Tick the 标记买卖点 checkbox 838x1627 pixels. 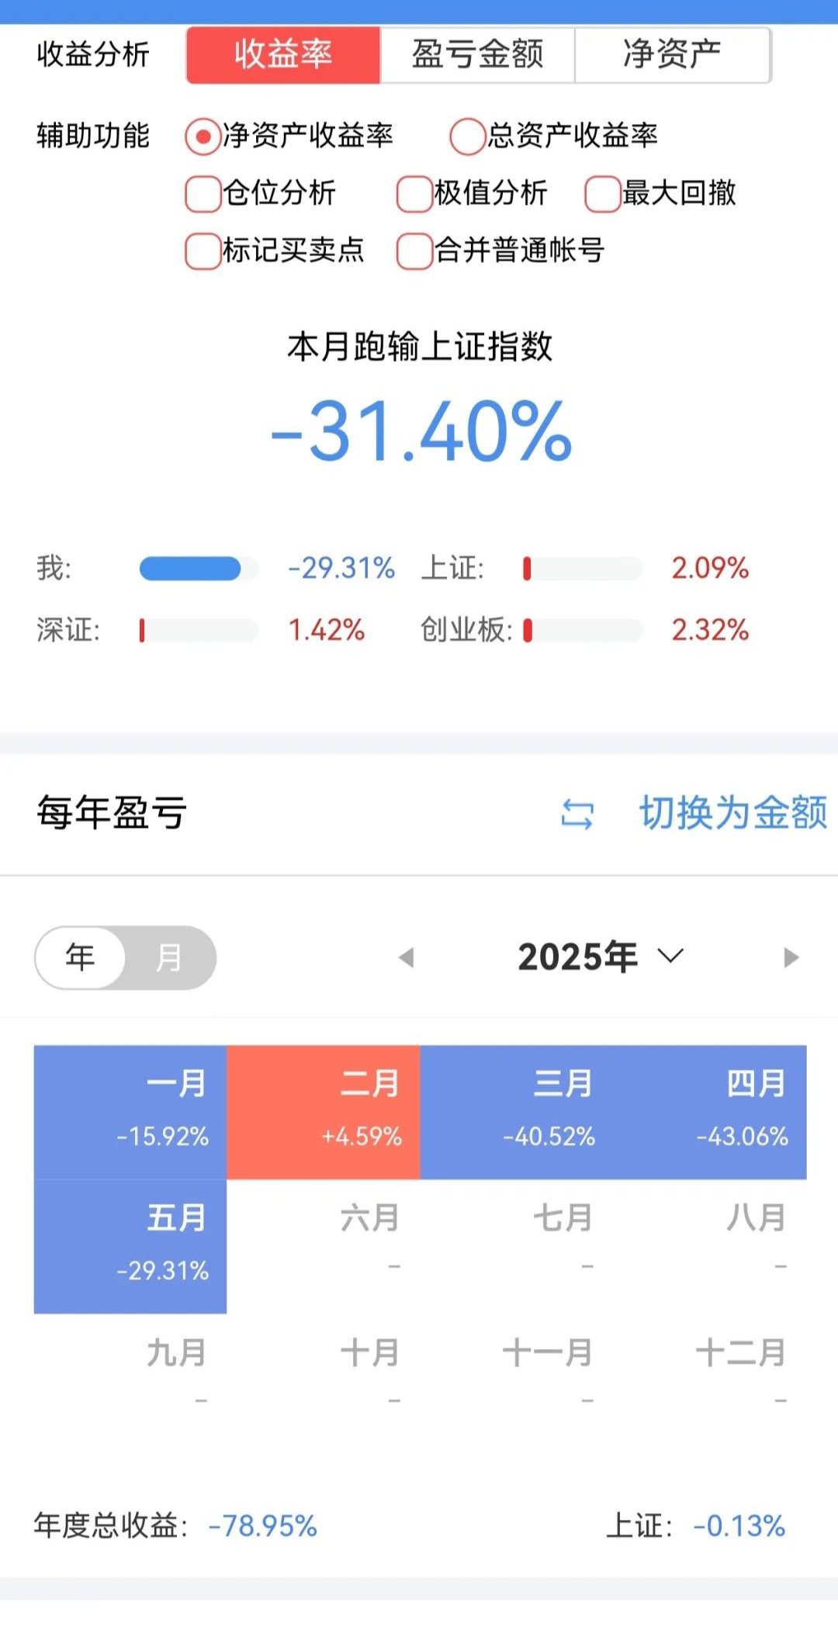click(203, 251)
